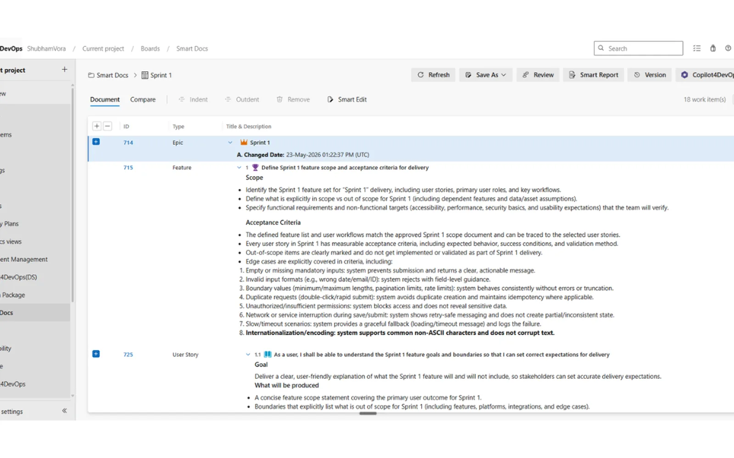
Task: Open the marketplace bag icon
Action: 713,48
